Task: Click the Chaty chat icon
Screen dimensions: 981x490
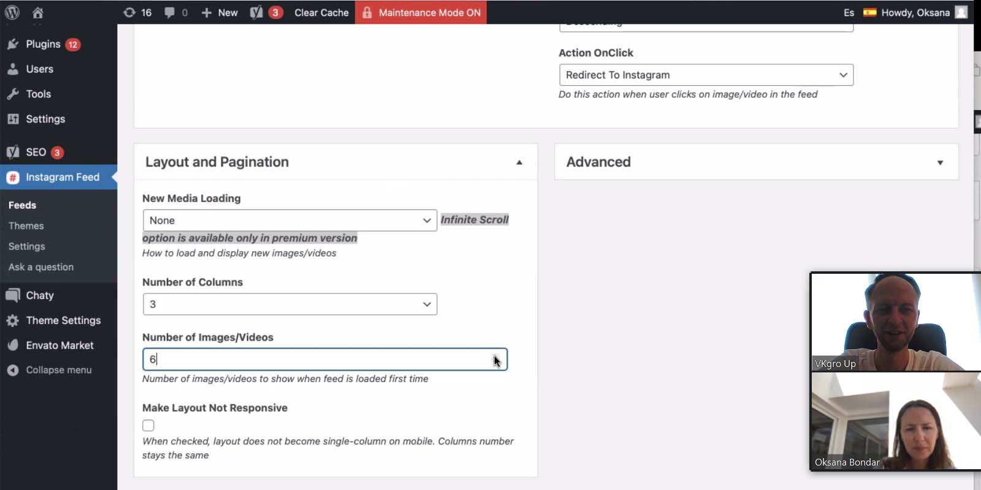Action: (x=13, y=295)
